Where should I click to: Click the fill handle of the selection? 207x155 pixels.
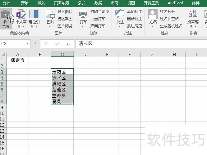pos(73,104)
